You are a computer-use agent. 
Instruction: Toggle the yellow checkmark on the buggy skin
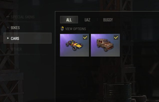[85, 37]
